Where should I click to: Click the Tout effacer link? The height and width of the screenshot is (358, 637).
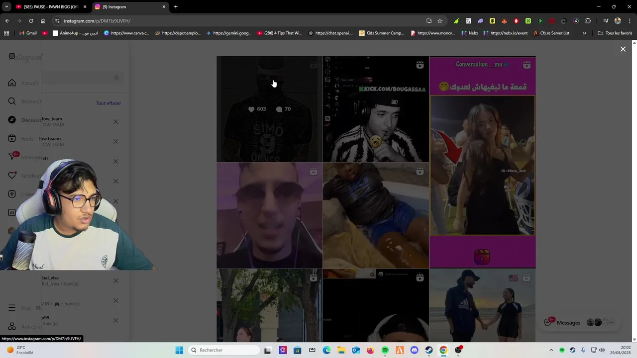108,103
